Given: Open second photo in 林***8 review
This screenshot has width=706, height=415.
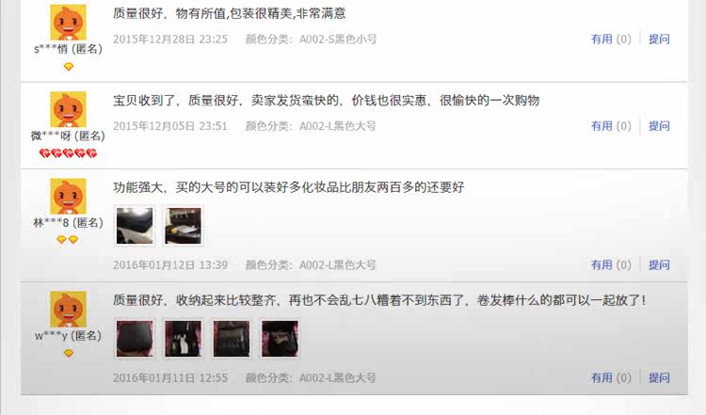Looking at the screenshot, I should (183, 226).
